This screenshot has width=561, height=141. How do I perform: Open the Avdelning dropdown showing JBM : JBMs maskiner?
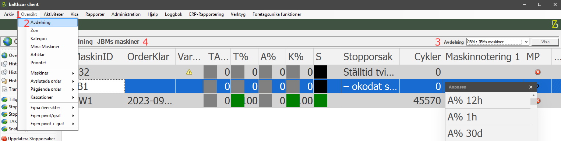coord(498,42)
